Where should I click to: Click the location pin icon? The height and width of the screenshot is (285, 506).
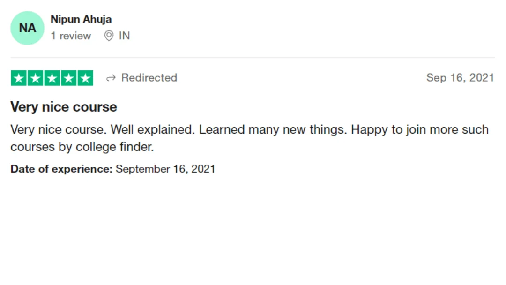[109, 36]
